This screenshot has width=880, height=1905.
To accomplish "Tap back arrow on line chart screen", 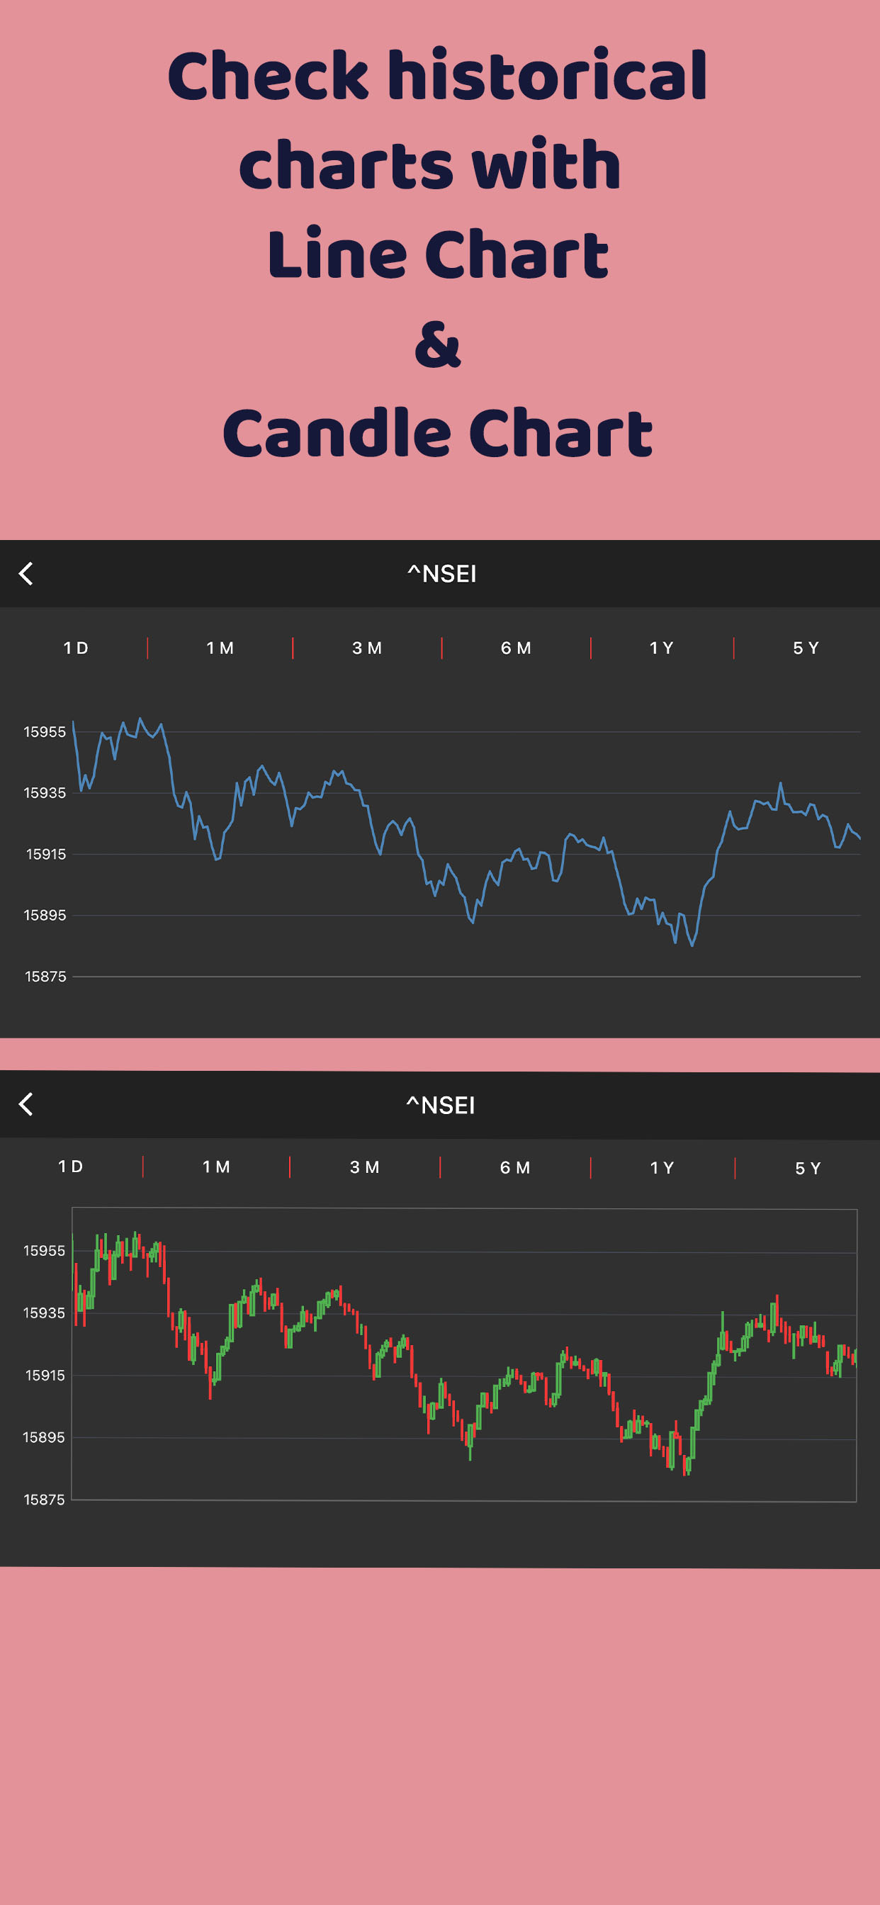I will (26, 574).
